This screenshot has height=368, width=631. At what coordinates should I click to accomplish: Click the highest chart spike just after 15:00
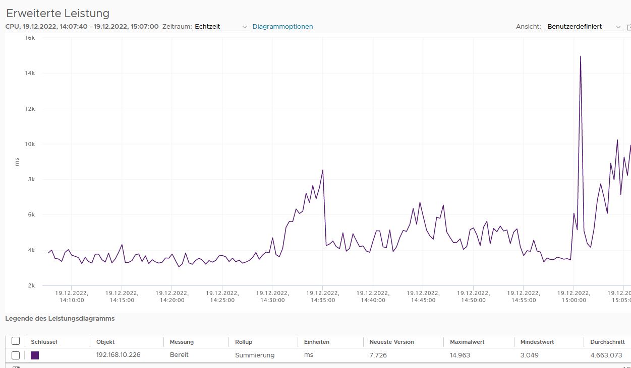[581, 56]
